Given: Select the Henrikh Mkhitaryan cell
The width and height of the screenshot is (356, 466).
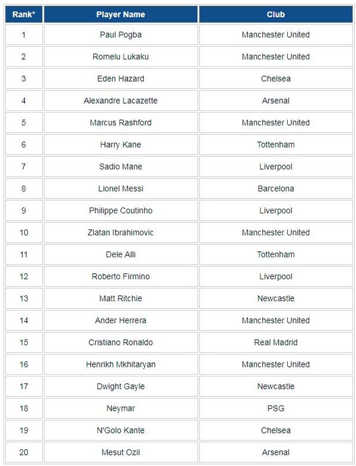Looking at the screenshot, I should click(121, 365).
